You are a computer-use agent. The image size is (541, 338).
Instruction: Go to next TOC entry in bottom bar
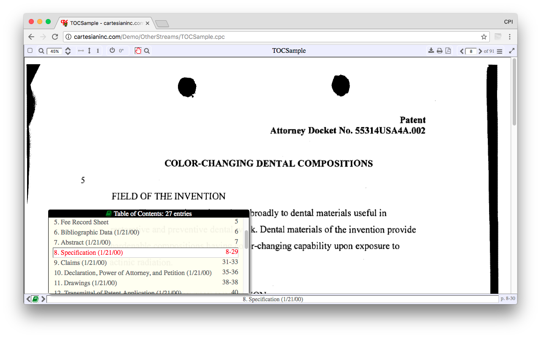coord(43,299)
